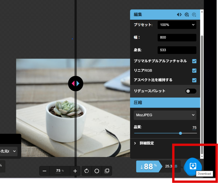Screen dimensions: 218x183
Task: Toggle preview background via the circle icon
Action: click(97, 171)
